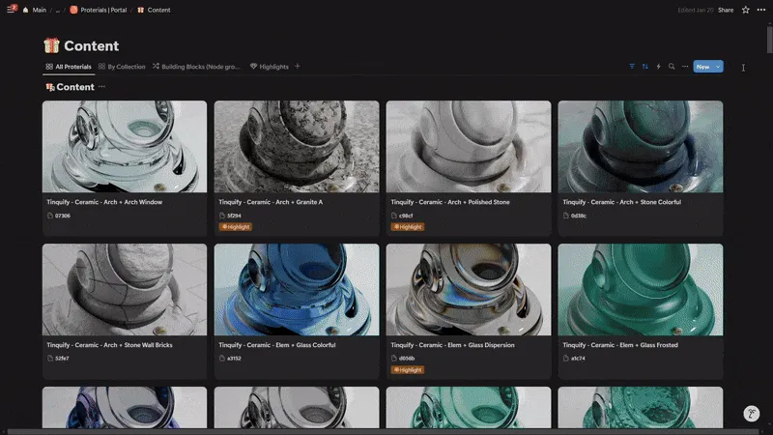Open the Elem + Glass Colorful blue thumbnail

[297, 289]
